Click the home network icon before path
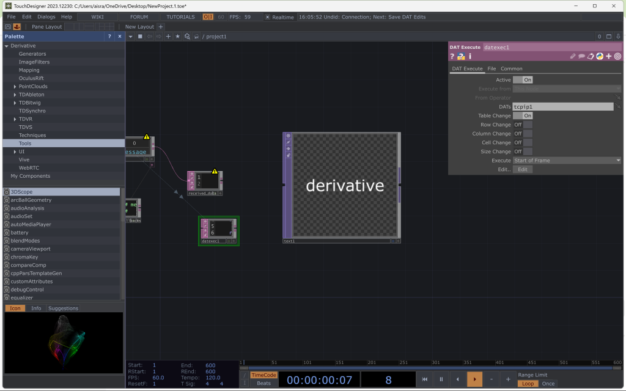 196,36
